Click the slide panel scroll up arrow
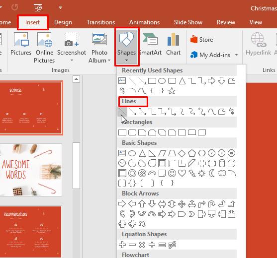 76,79
